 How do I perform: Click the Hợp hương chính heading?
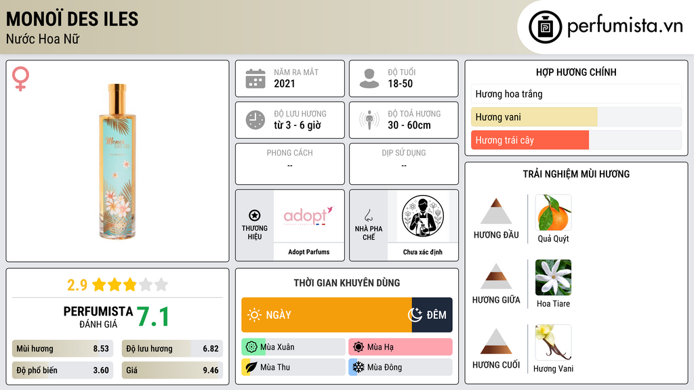[x=576, y=72]
